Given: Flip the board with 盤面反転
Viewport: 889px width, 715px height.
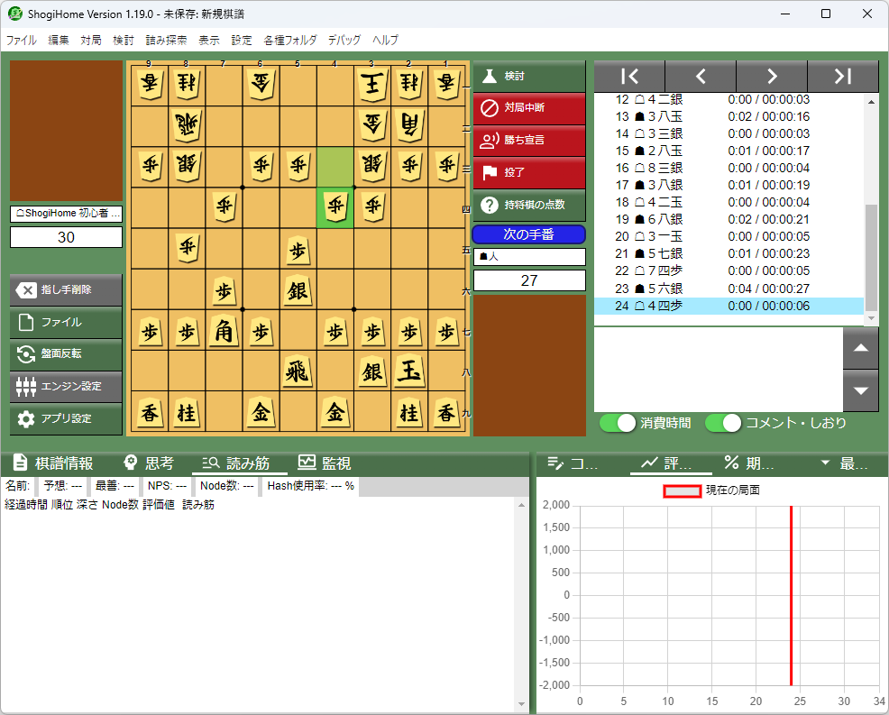Looking at the screenshot, I should click(66, 353).
